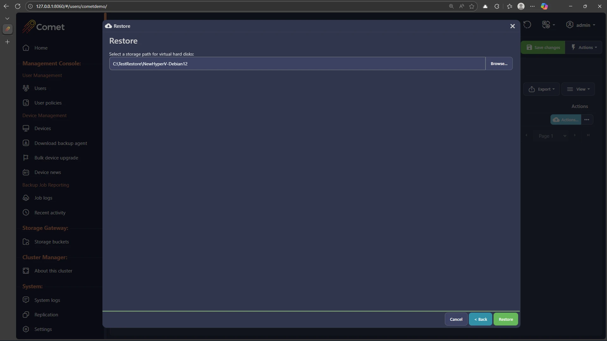Click browser back arrow
607x341 pixels.
pyautogui.click(x=6, y=6)
